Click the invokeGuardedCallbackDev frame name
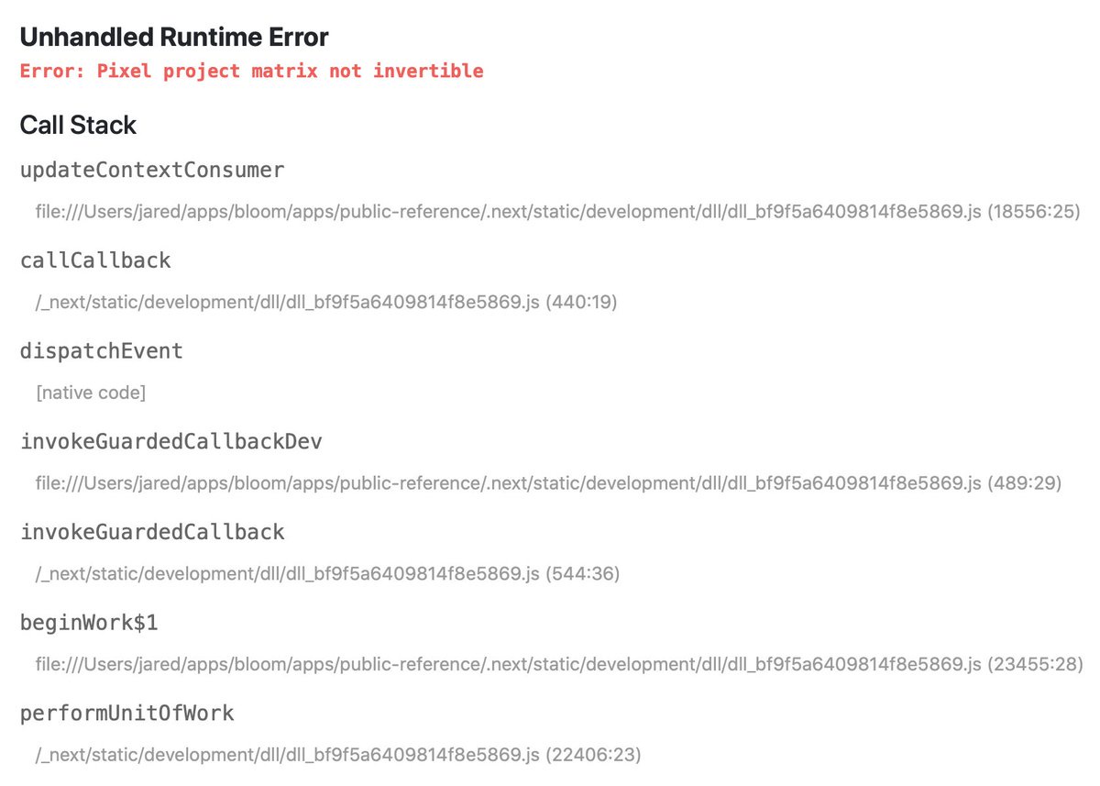The width and height of the screenshot is (1100, 786). [x=170, y=442]
